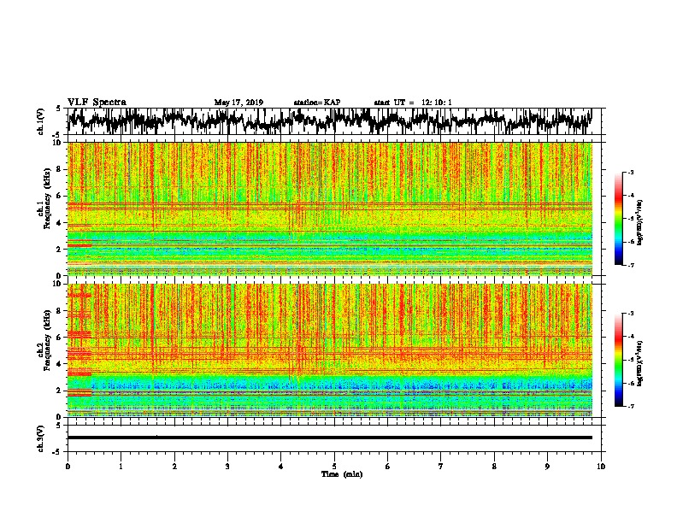Click the 'station=KAP' label

point(317,103)
